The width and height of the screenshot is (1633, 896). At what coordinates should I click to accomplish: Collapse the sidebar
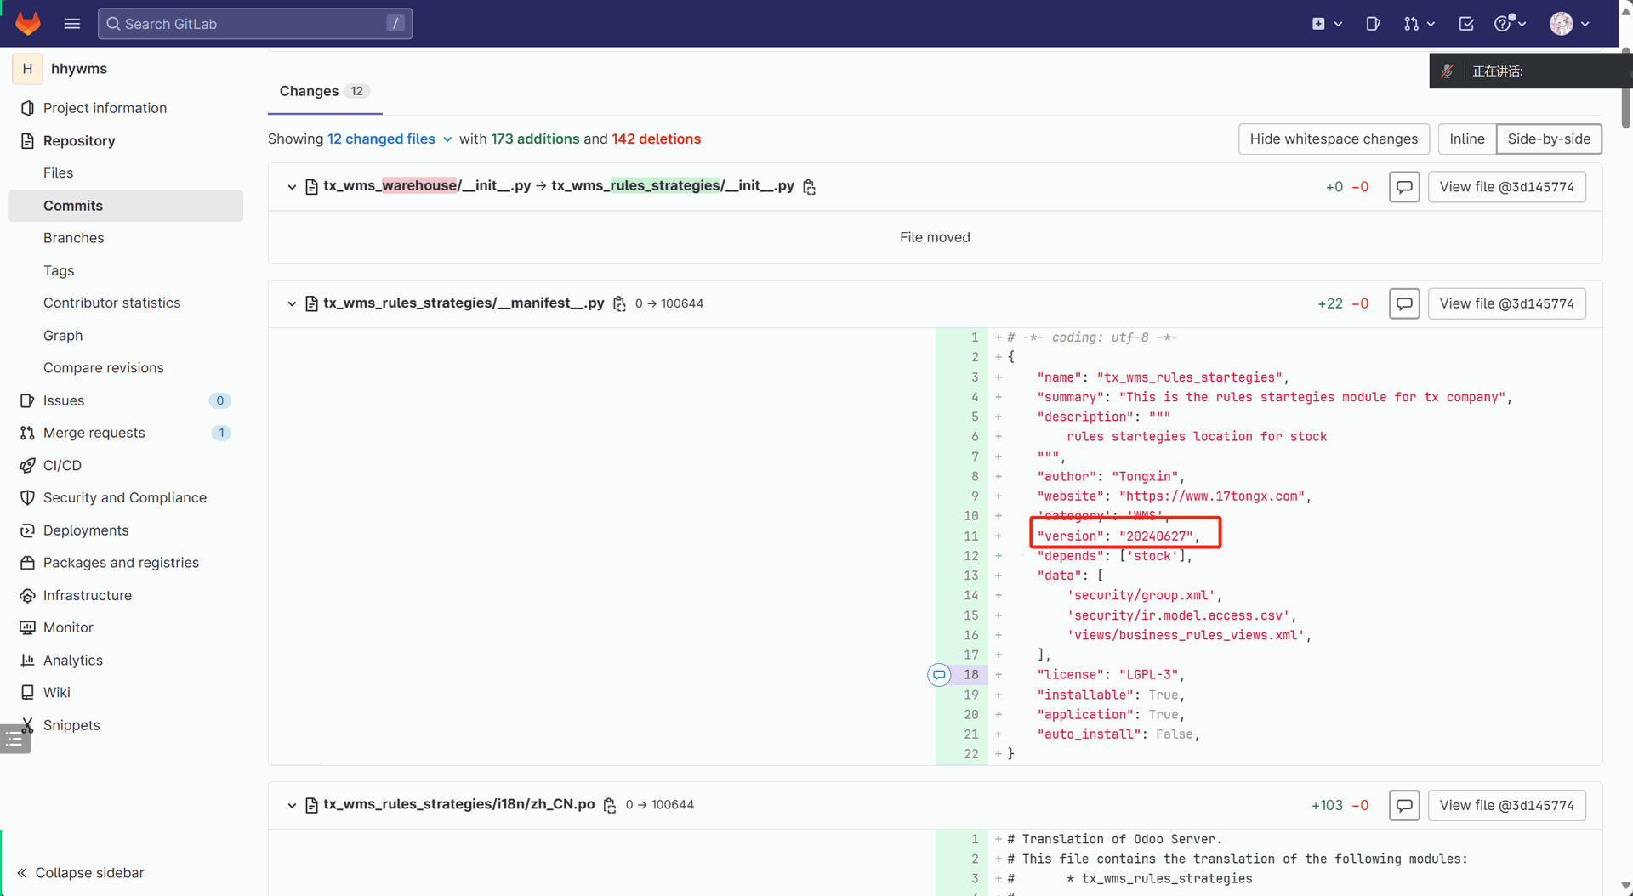click(x=81, y=873)
